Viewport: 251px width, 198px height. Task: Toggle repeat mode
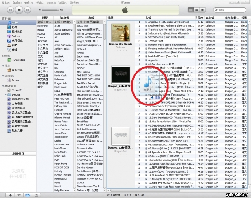coord(27,195)
